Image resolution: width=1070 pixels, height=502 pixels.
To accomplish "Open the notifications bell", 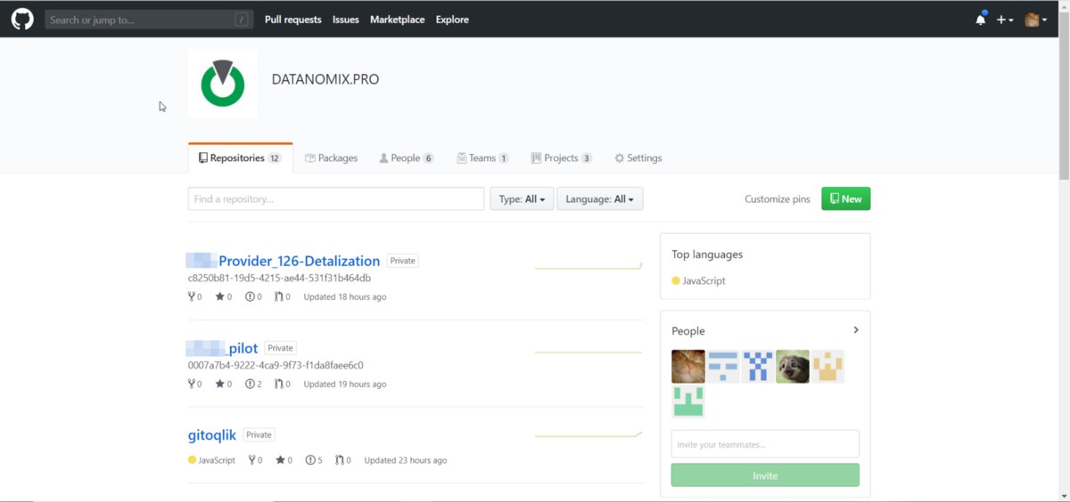I will tap(981, 20).
